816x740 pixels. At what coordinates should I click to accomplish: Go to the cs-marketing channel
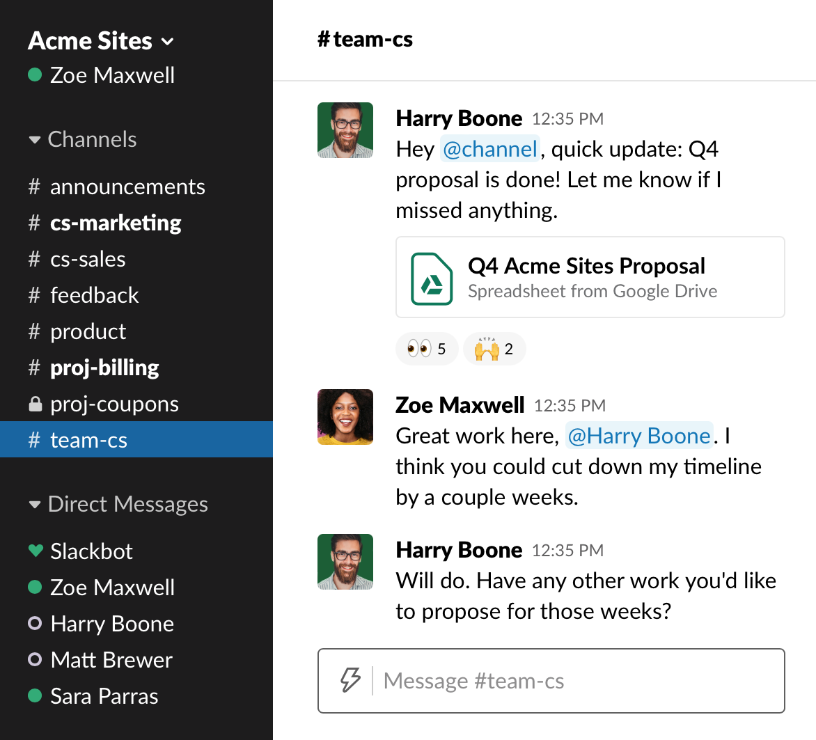pos(116,223)
